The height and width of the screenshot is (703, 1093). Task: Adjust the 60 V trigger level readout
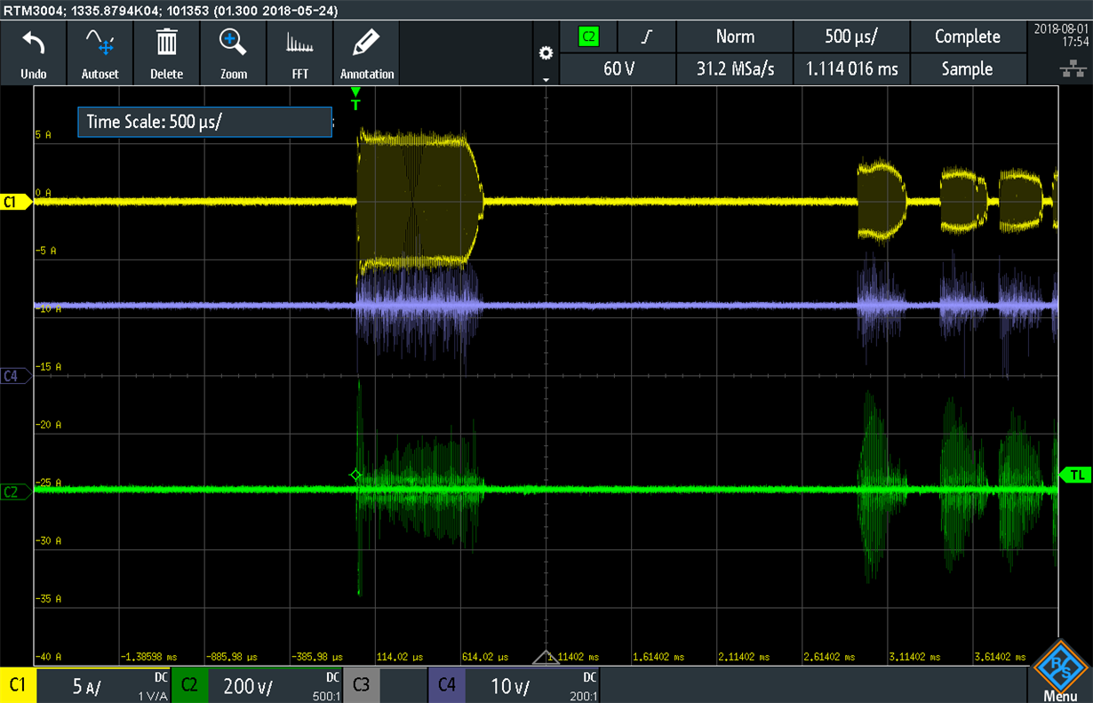pos(618,69)
